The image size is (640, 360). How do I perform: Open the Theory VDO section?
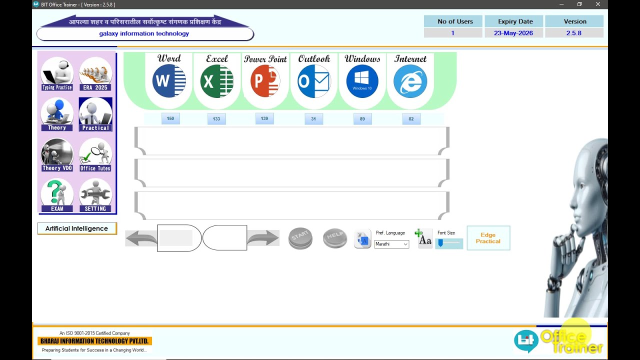click(57, 155)
